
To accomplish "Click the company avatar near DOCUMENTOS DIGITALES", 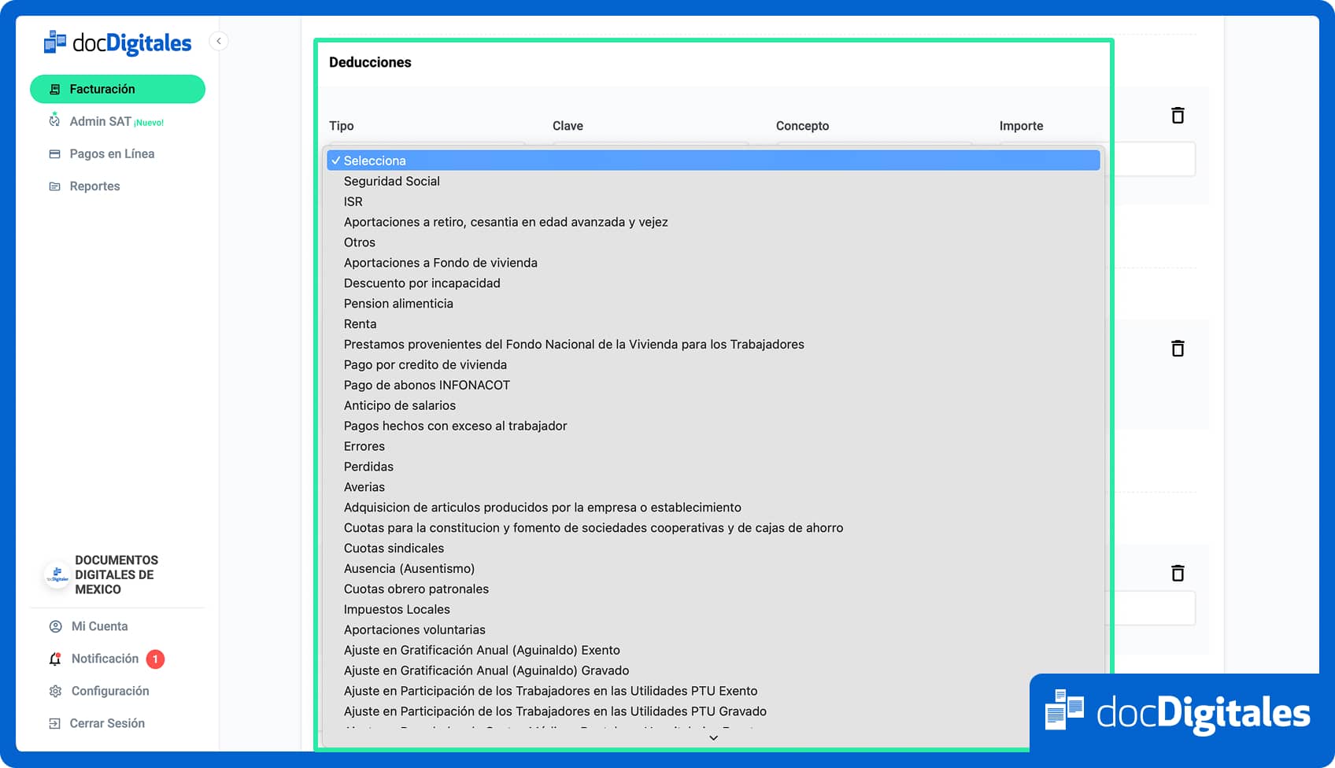I will (x=57, y=575).
